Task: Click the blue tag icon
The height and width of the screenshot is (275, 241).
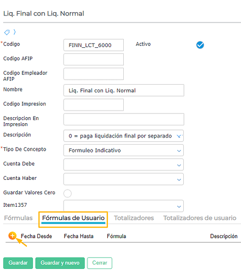Action: pyautogui.click(x=7, y=32)
